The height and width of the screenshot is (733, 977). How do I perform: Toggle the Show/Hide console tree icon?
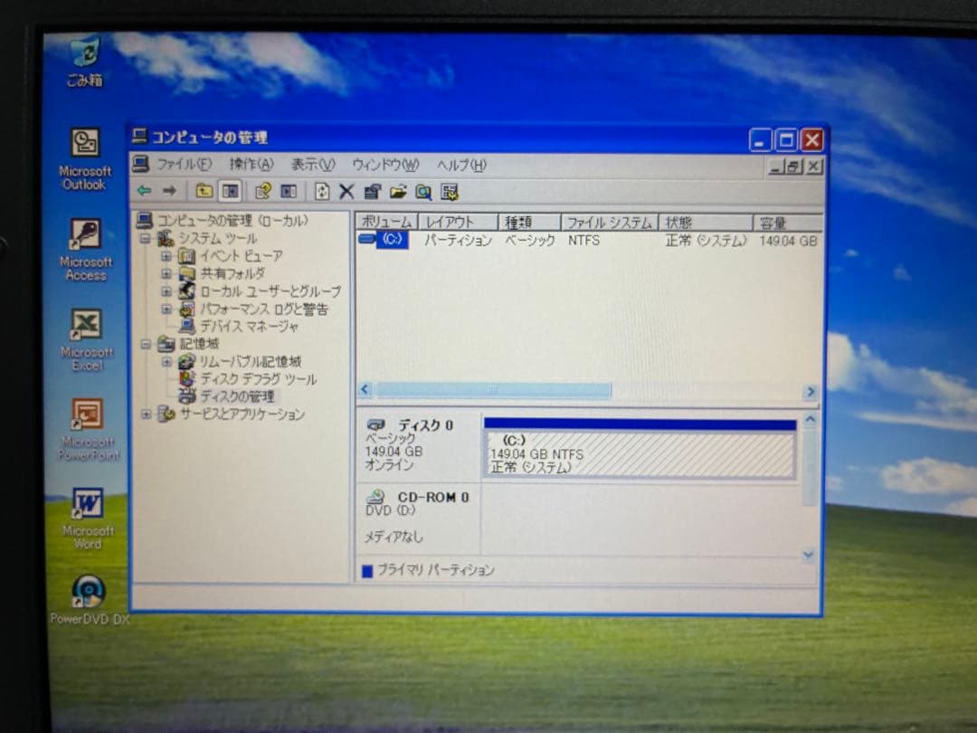pos(231,191)
